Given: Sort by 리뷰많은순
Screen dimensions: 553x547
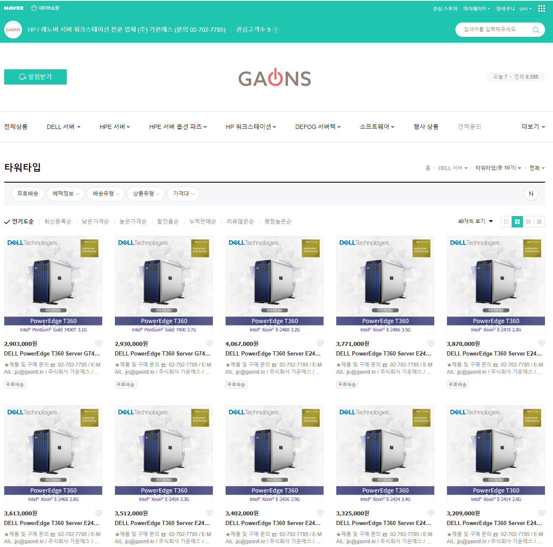Looking at the screenshot, I should pos(240,222).
